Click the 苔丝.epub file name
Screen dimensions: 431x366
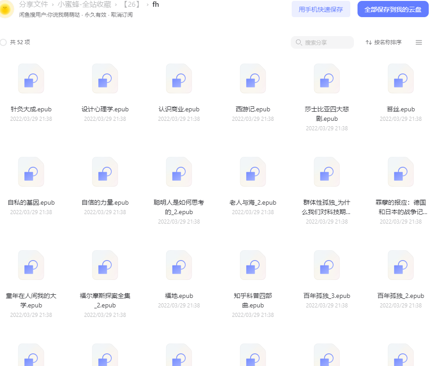[x=401, y=109]
